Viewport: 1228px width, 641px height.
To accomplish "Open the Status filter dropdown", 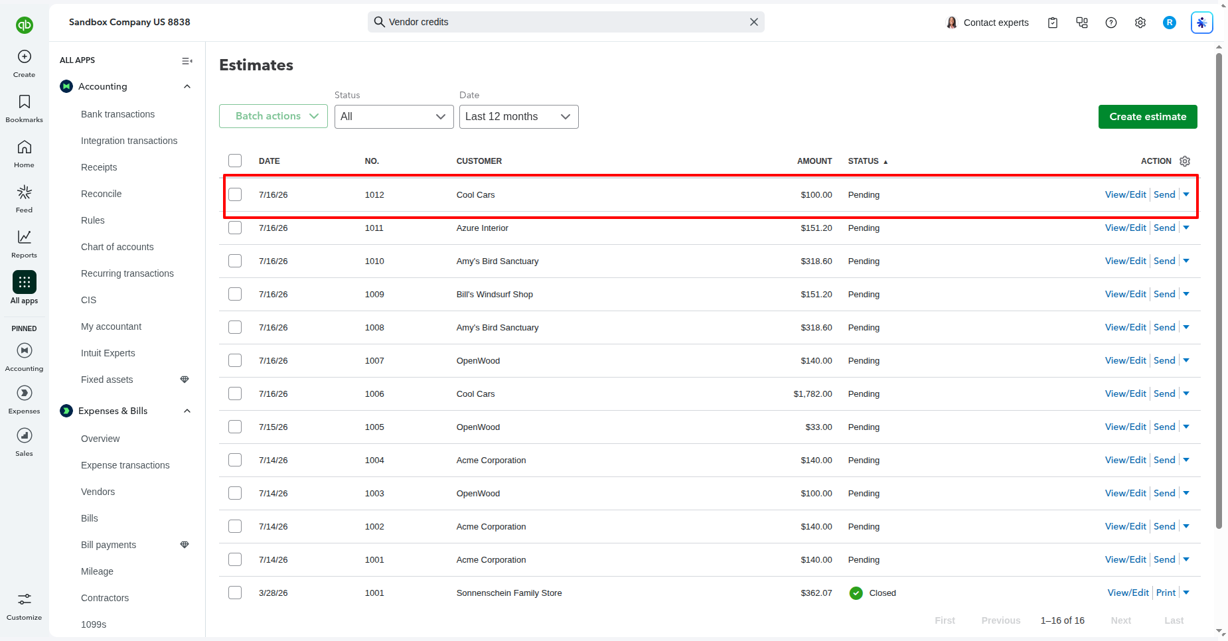I will [394, 117].
